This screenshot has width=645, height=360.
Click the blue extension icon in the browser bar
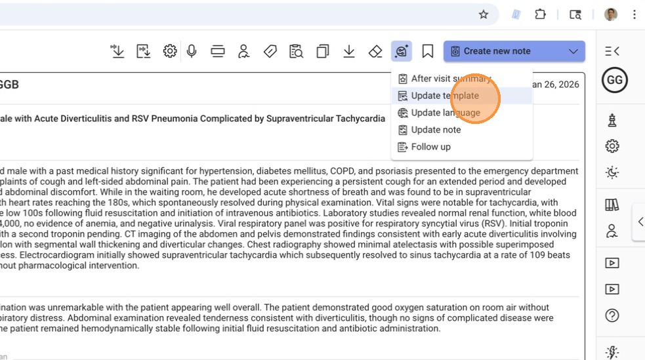pyautogui.click(x=516, y=15)
